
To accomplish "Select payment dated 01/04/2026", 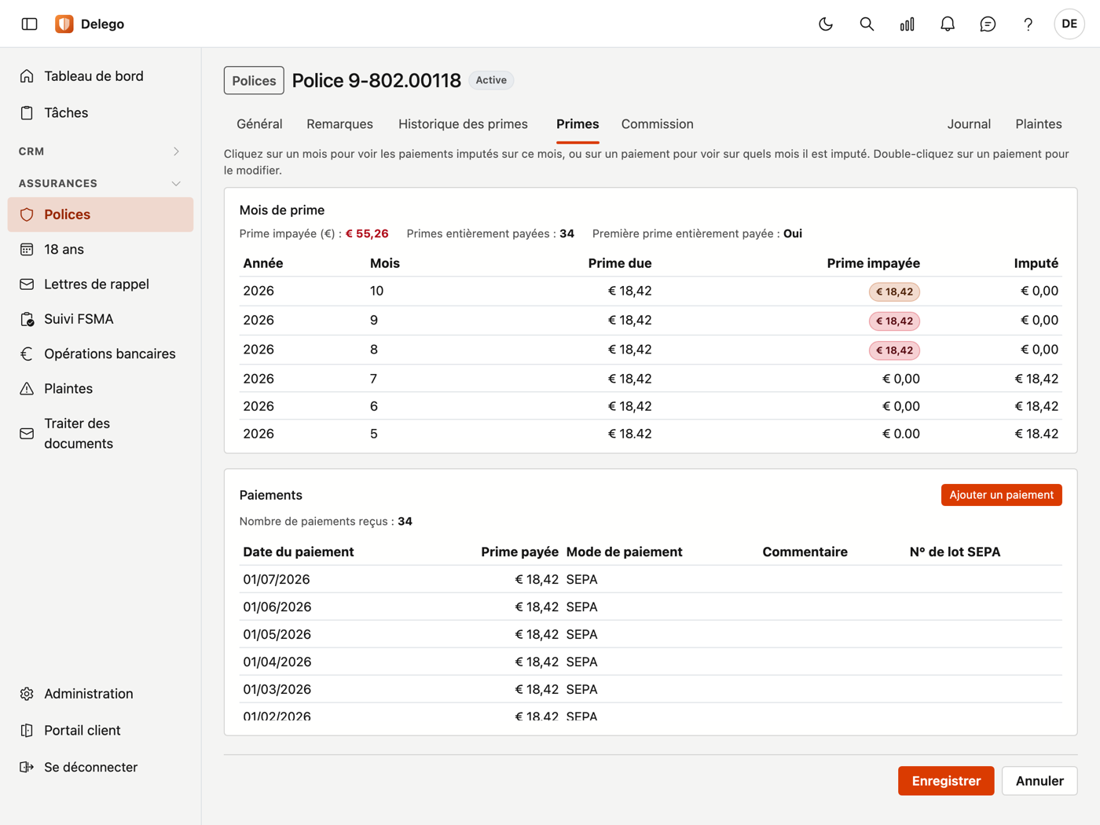I will click(651, 662).
